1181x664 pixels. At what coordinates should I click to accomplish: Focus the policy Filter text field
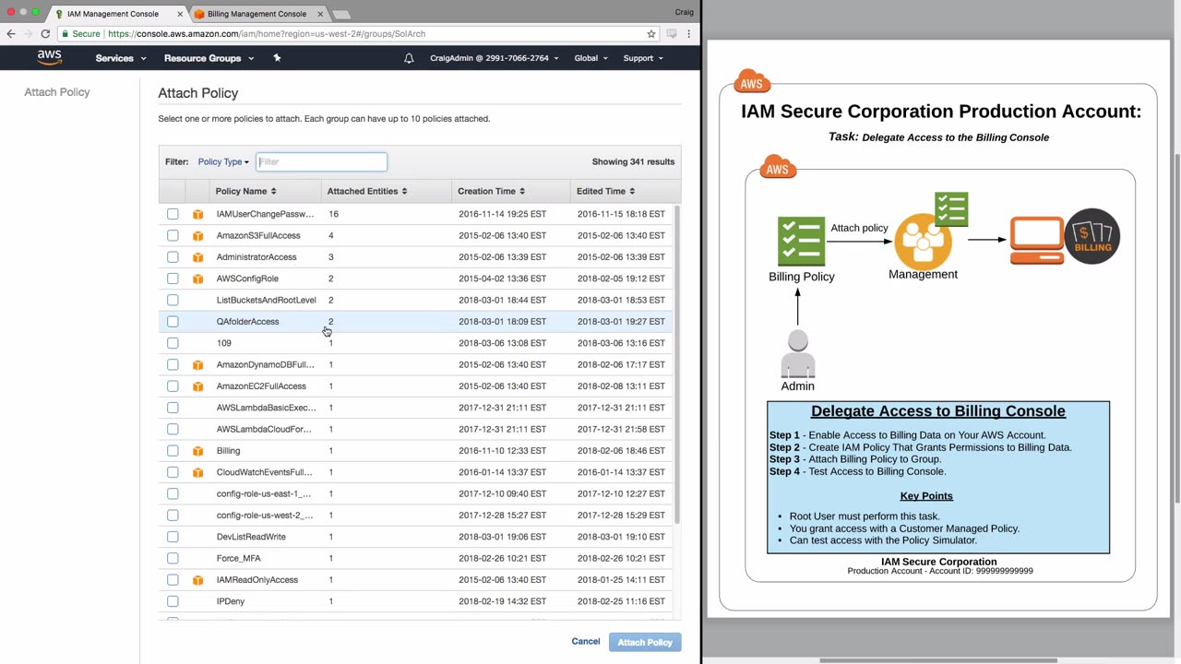coord(321,161)
